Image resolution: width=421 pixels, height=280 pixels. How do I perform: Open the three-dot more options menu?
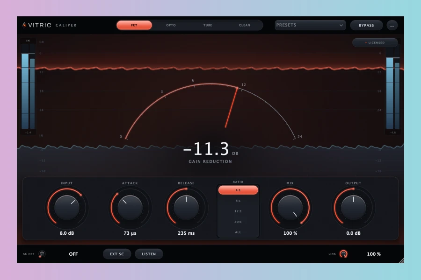pyautogui.click(x=392, y=26)
